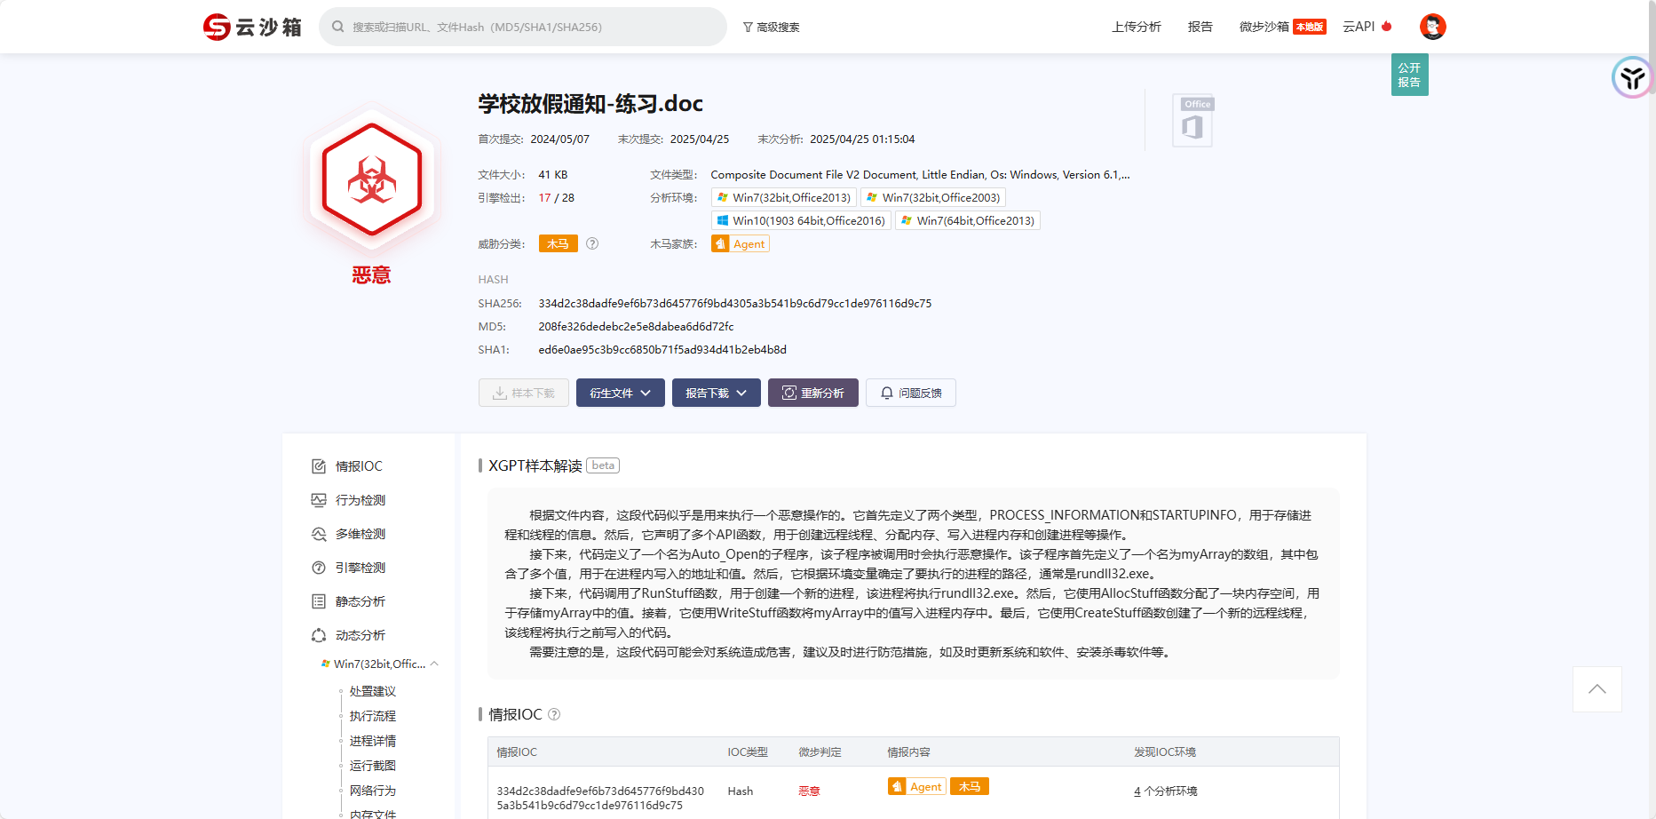Click the help icon beside 威胁分类
Image resolution: width=1656 pixels, height=819 pixels.
click(592, 243)
